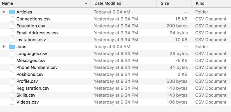Click the Languages.csv file icon
The height and width of the screenshot is (112, 231).
tap(12, 53)
